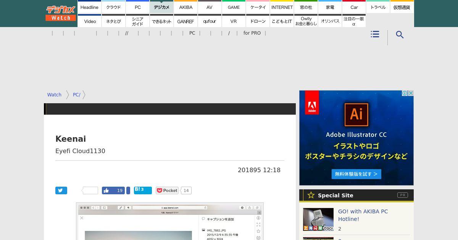Image resolution: width=458 pixels, height=240 pixels.
Task: Click the Keenai article headline
Action: pos(71,139)
